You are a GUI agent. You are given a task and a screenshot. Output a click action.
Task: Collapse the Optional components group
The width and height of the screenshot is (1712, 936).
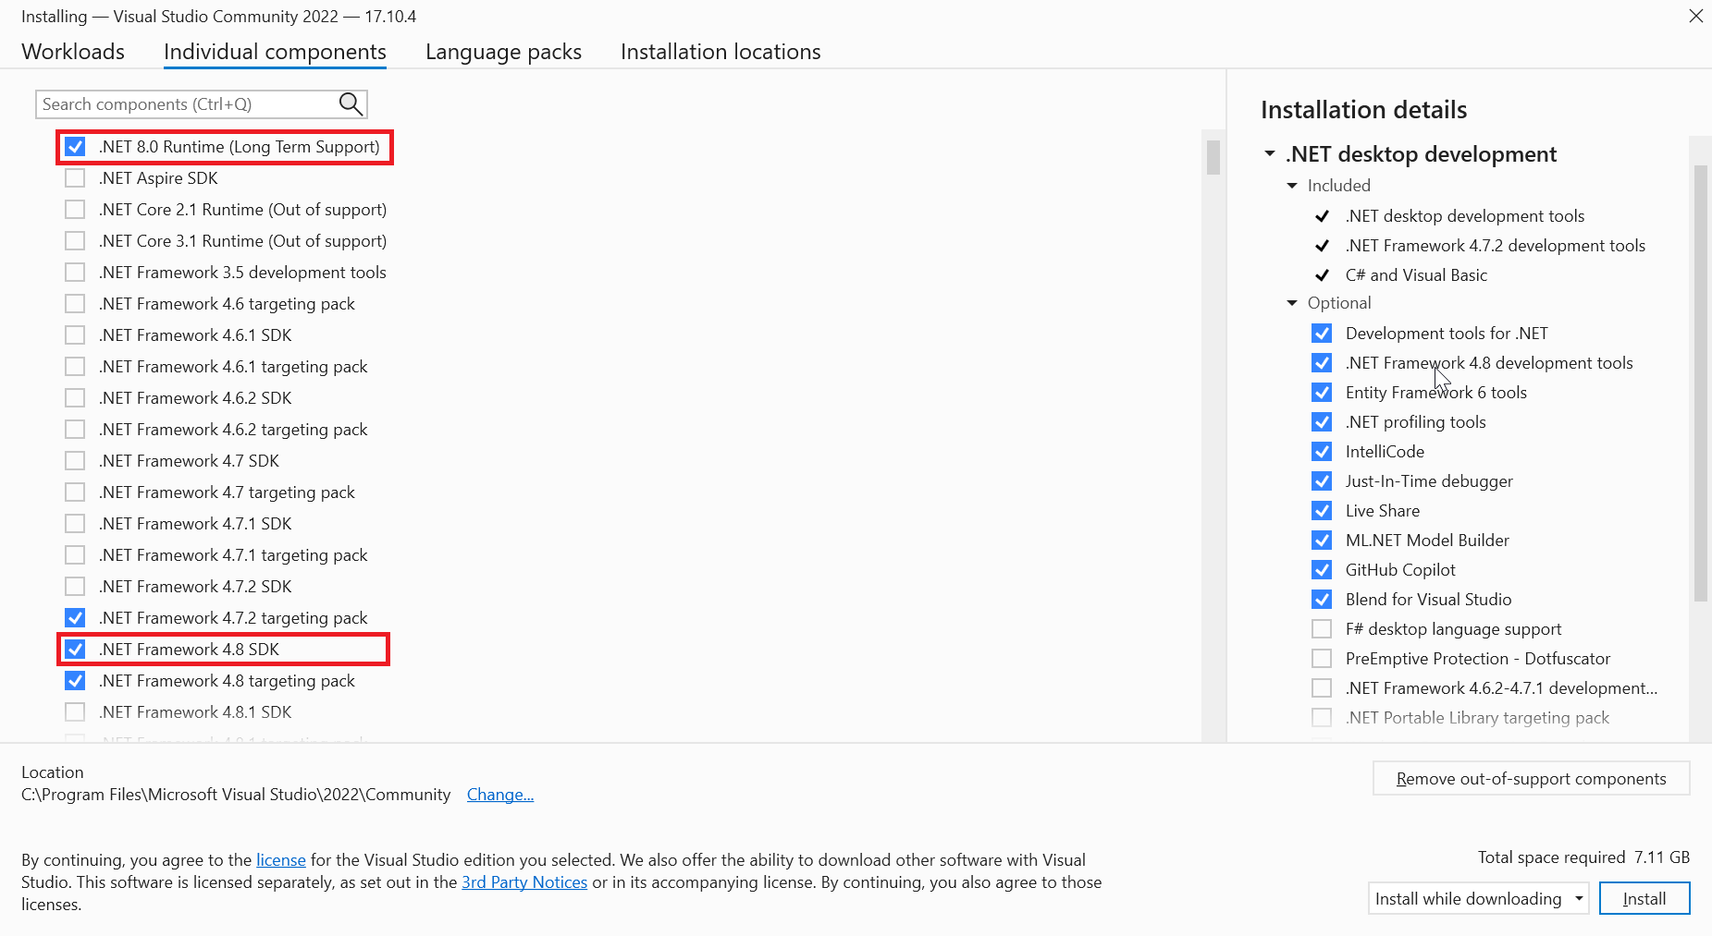pos(1292,303)
